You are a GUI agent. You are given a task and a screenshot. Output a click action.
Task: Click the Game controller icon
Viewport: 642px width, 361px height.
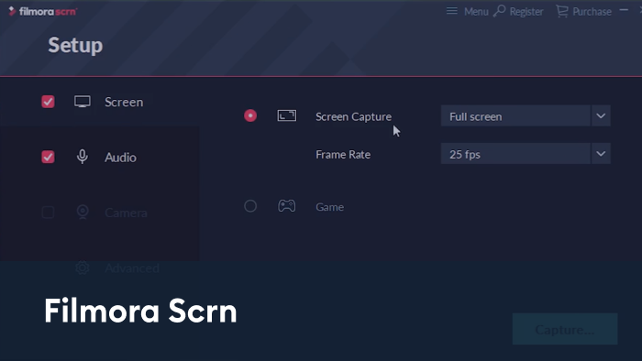tap(286, 205)
